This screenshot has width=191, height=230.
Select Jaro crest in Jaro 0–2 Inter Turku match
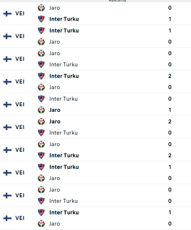click(x=41, y=144)
